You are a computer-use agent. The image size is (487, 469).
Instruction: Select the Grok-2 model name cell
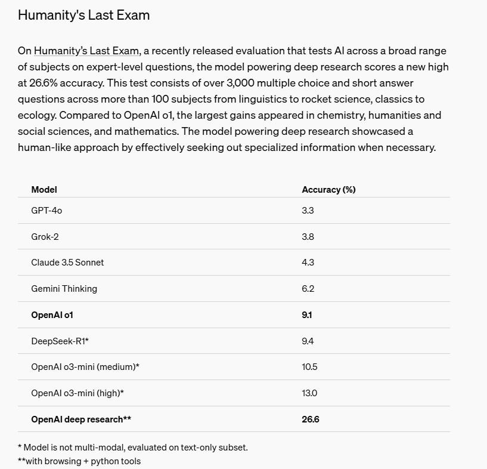pos(45,237)
